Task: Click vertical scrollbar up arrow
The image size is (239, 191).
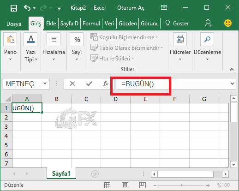Action: coord(233,98)
